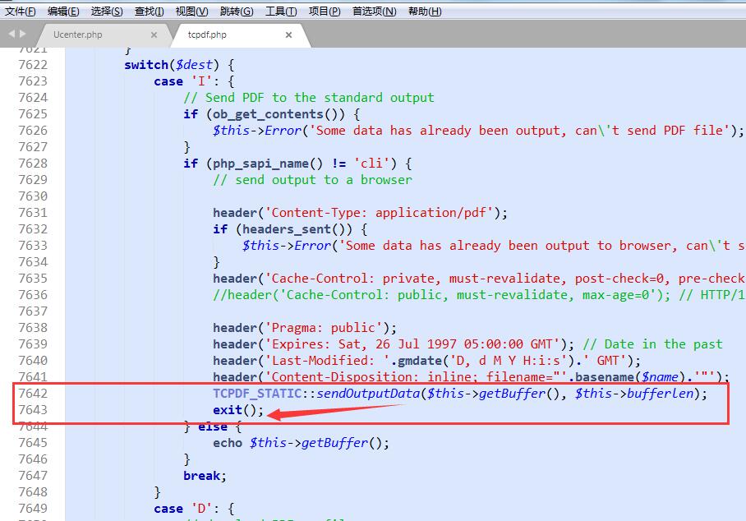The width and height of the screenshot is (746, 521).
Task: Click the next tab arrow
Action: coord(23,34)
